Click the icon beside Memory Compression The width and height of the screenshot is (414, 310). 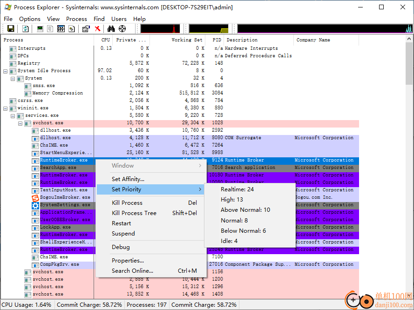28,93
